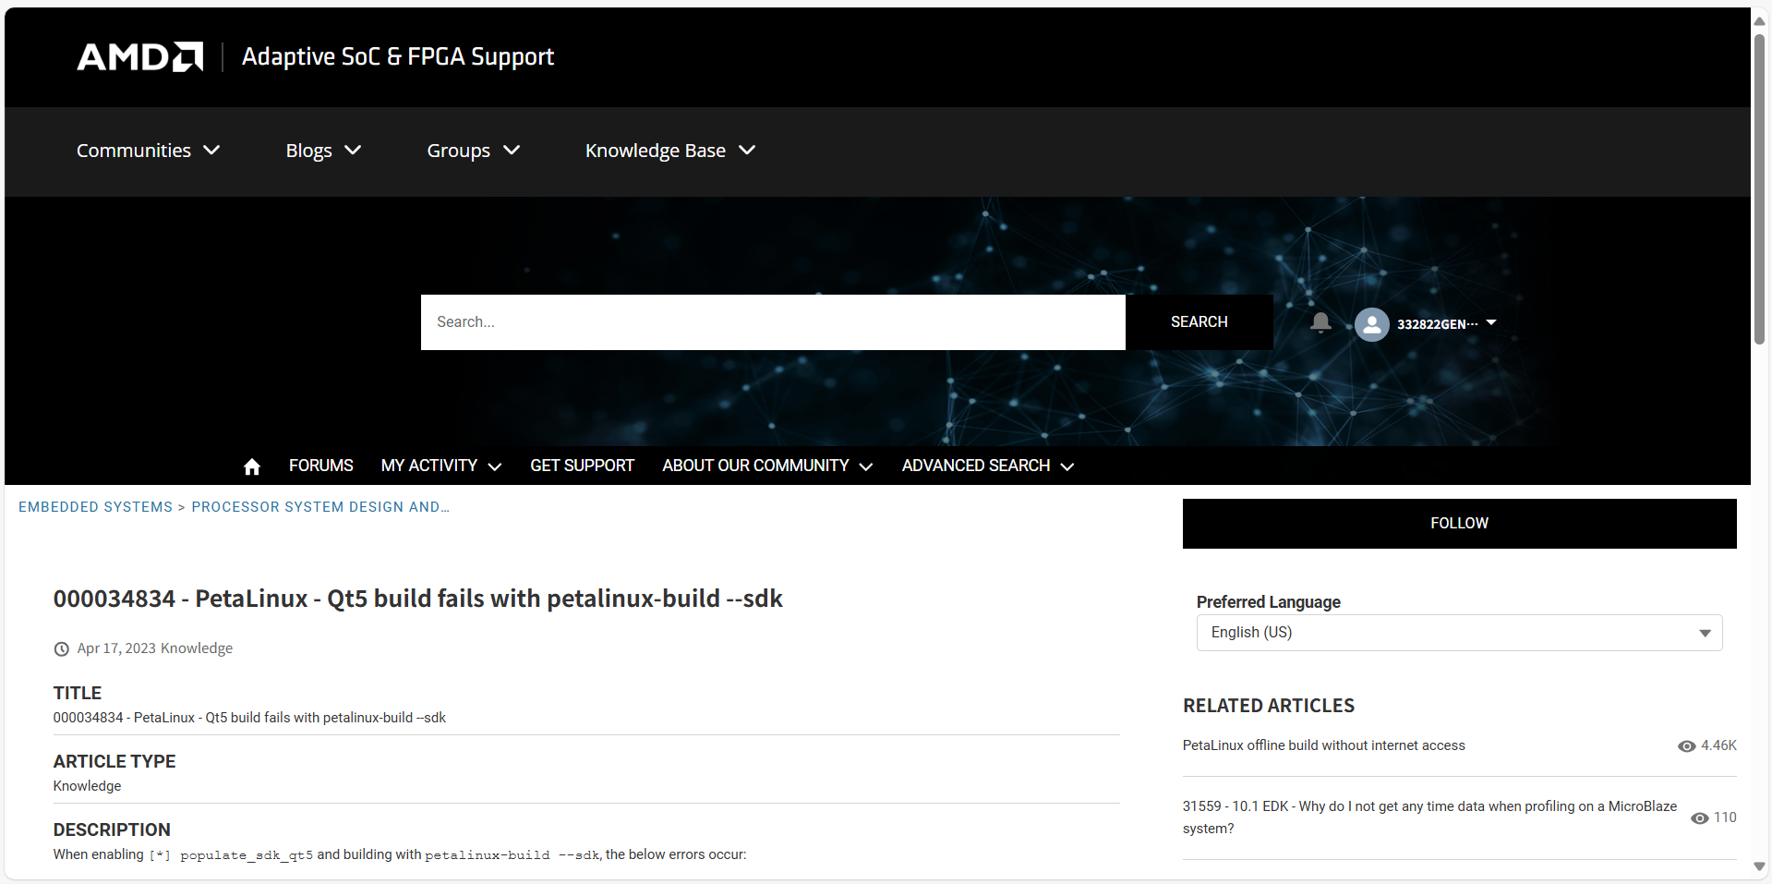Open the 31559 EDK MicroBlaze profiling article
The image size is (1772, 884).
coord(1429,817)
